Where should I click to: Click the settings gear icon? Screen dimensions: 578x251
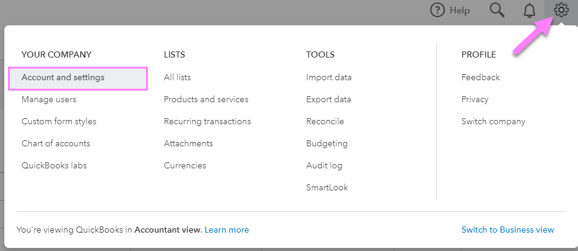coord(561,10)
